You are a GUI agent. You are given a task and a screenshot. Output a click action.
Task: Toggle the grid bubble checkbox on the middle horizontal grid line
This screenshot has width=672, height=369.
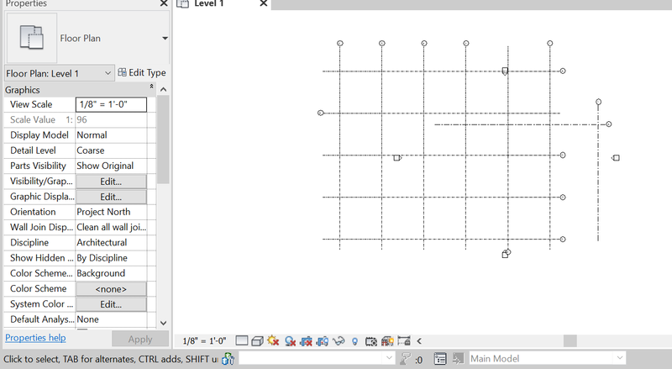pos(396,157)
